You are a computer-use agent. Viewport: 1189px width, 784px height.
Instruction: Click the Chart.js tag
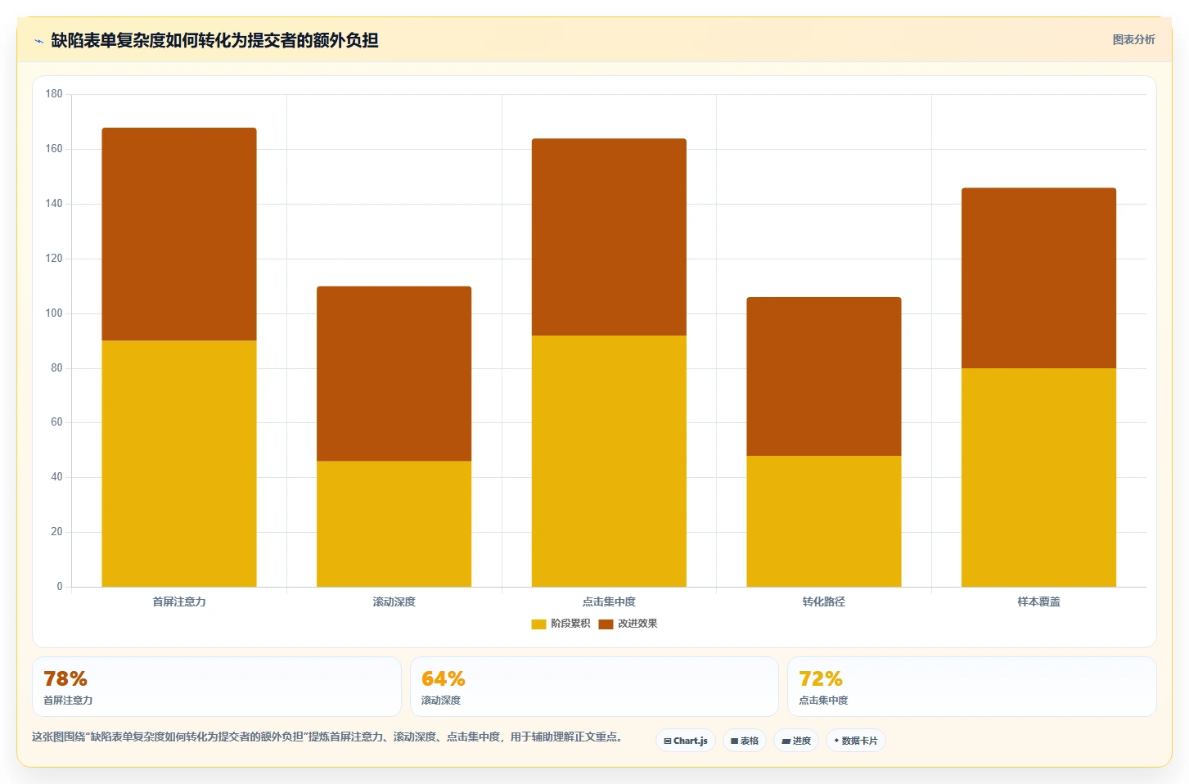point(686,741)
